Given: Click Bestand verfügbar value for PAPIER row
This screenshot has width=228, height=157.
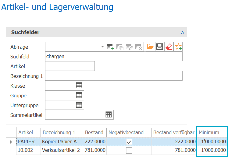Looking at the screenshot, I should (174, 142).
